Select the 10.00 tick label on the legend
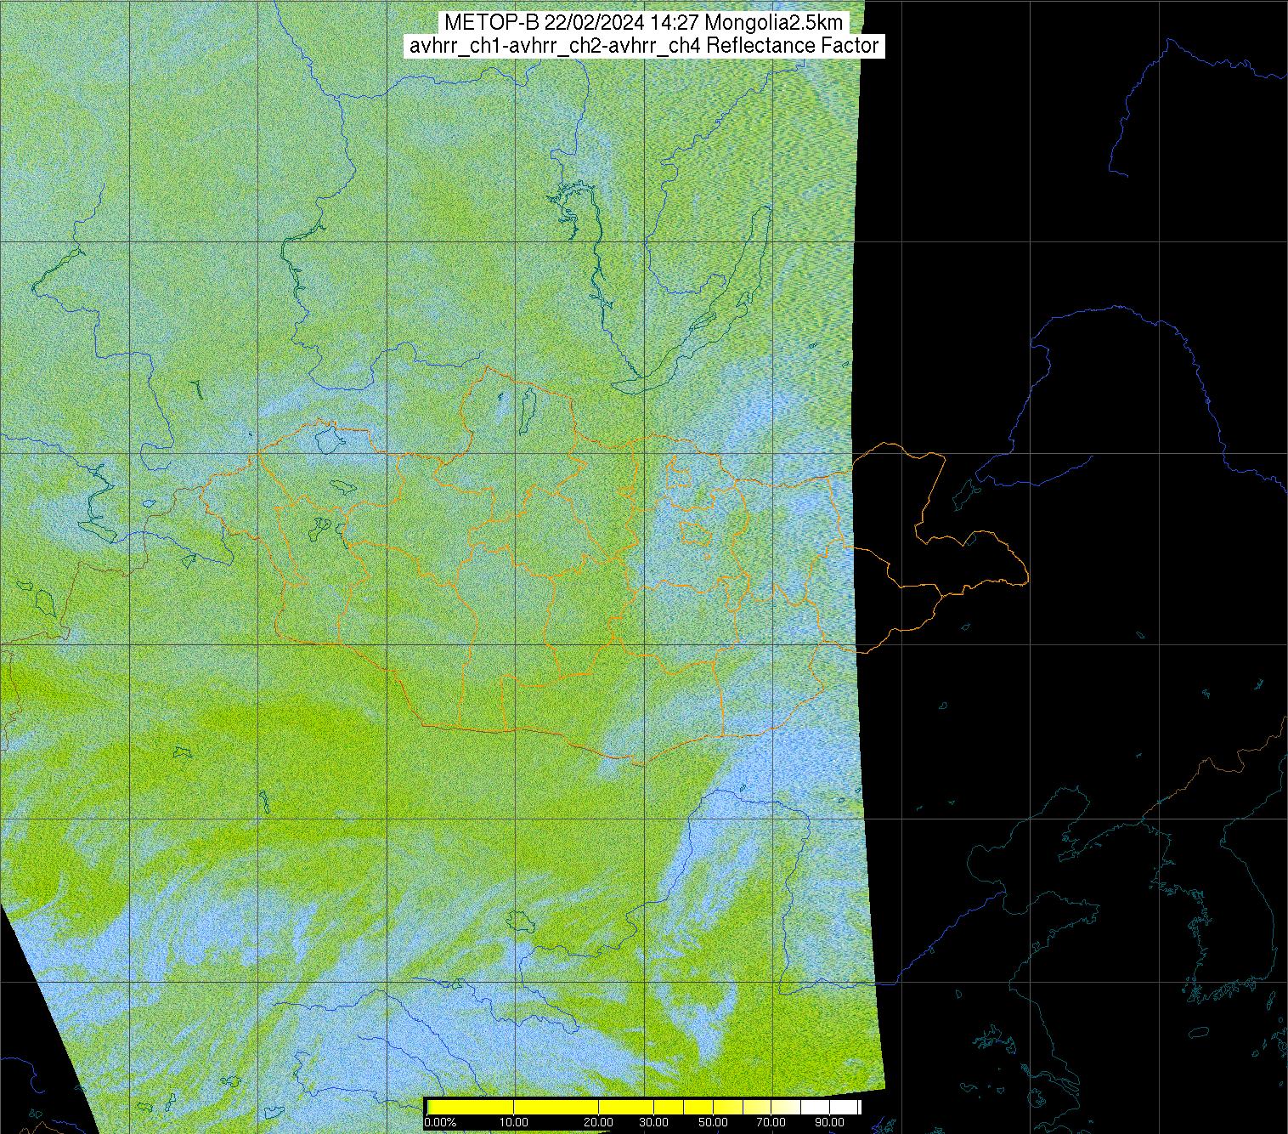1288x1134 pixels. tap(514, 1123)
